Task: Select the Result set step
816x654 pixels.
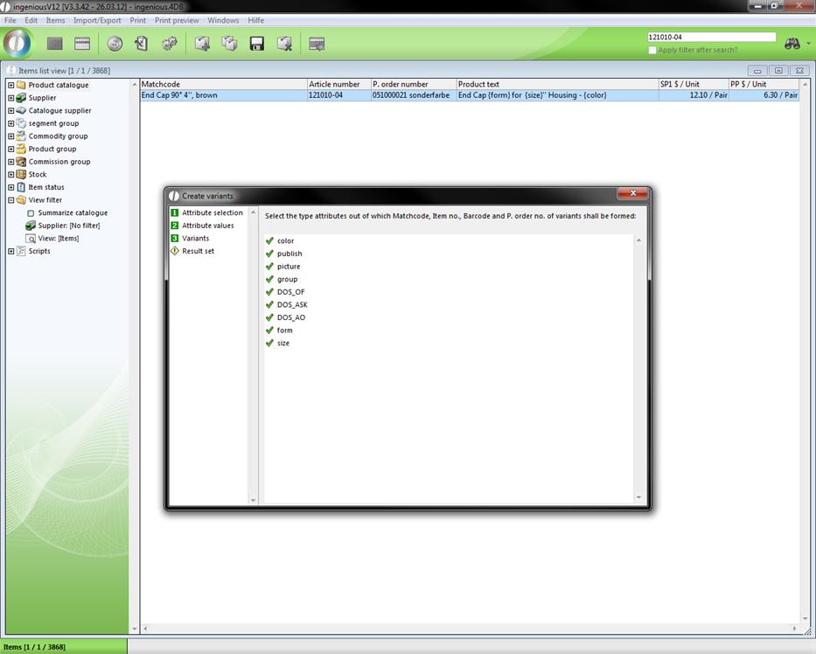Action: [x=198, y=251]
